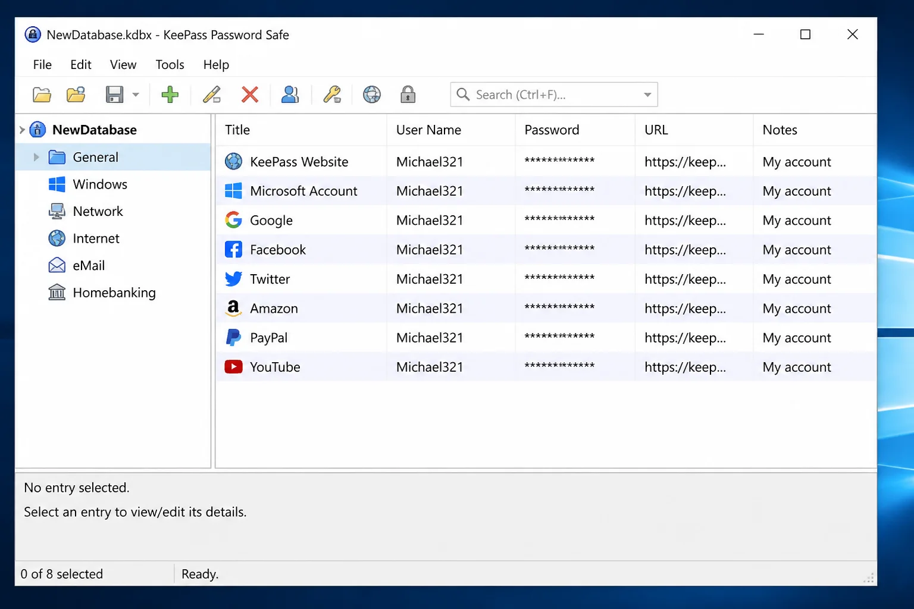Viewport: 914px width, 609px height.
Task: Click the New database folder icon
Action: click(42, 95)
